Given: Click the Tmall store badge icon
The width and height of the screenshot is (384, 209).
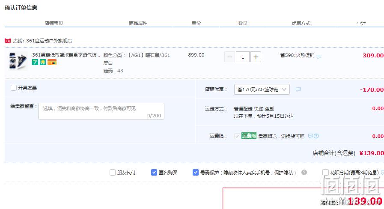Looking at the screenshot, I should click(x=8, y=41).
